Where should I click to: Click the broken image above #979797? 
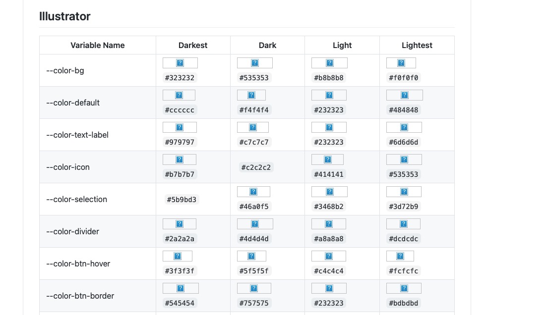pos(180,127)
